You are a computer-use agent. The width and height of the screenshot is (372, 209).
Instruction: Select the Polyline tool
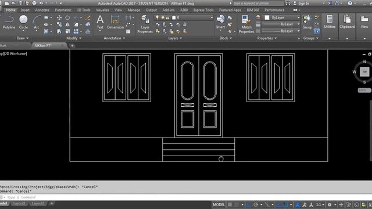pos(9,22)
